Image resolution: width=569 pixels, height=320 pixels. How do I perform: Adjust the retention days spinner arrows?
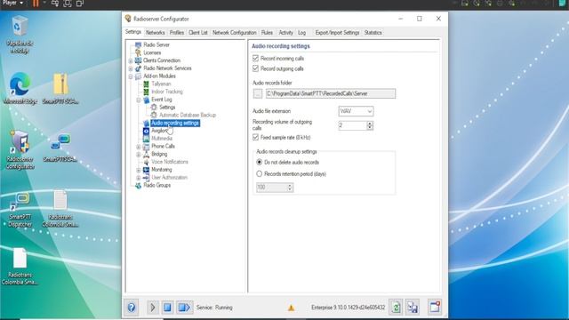click(x=290, y=188)
